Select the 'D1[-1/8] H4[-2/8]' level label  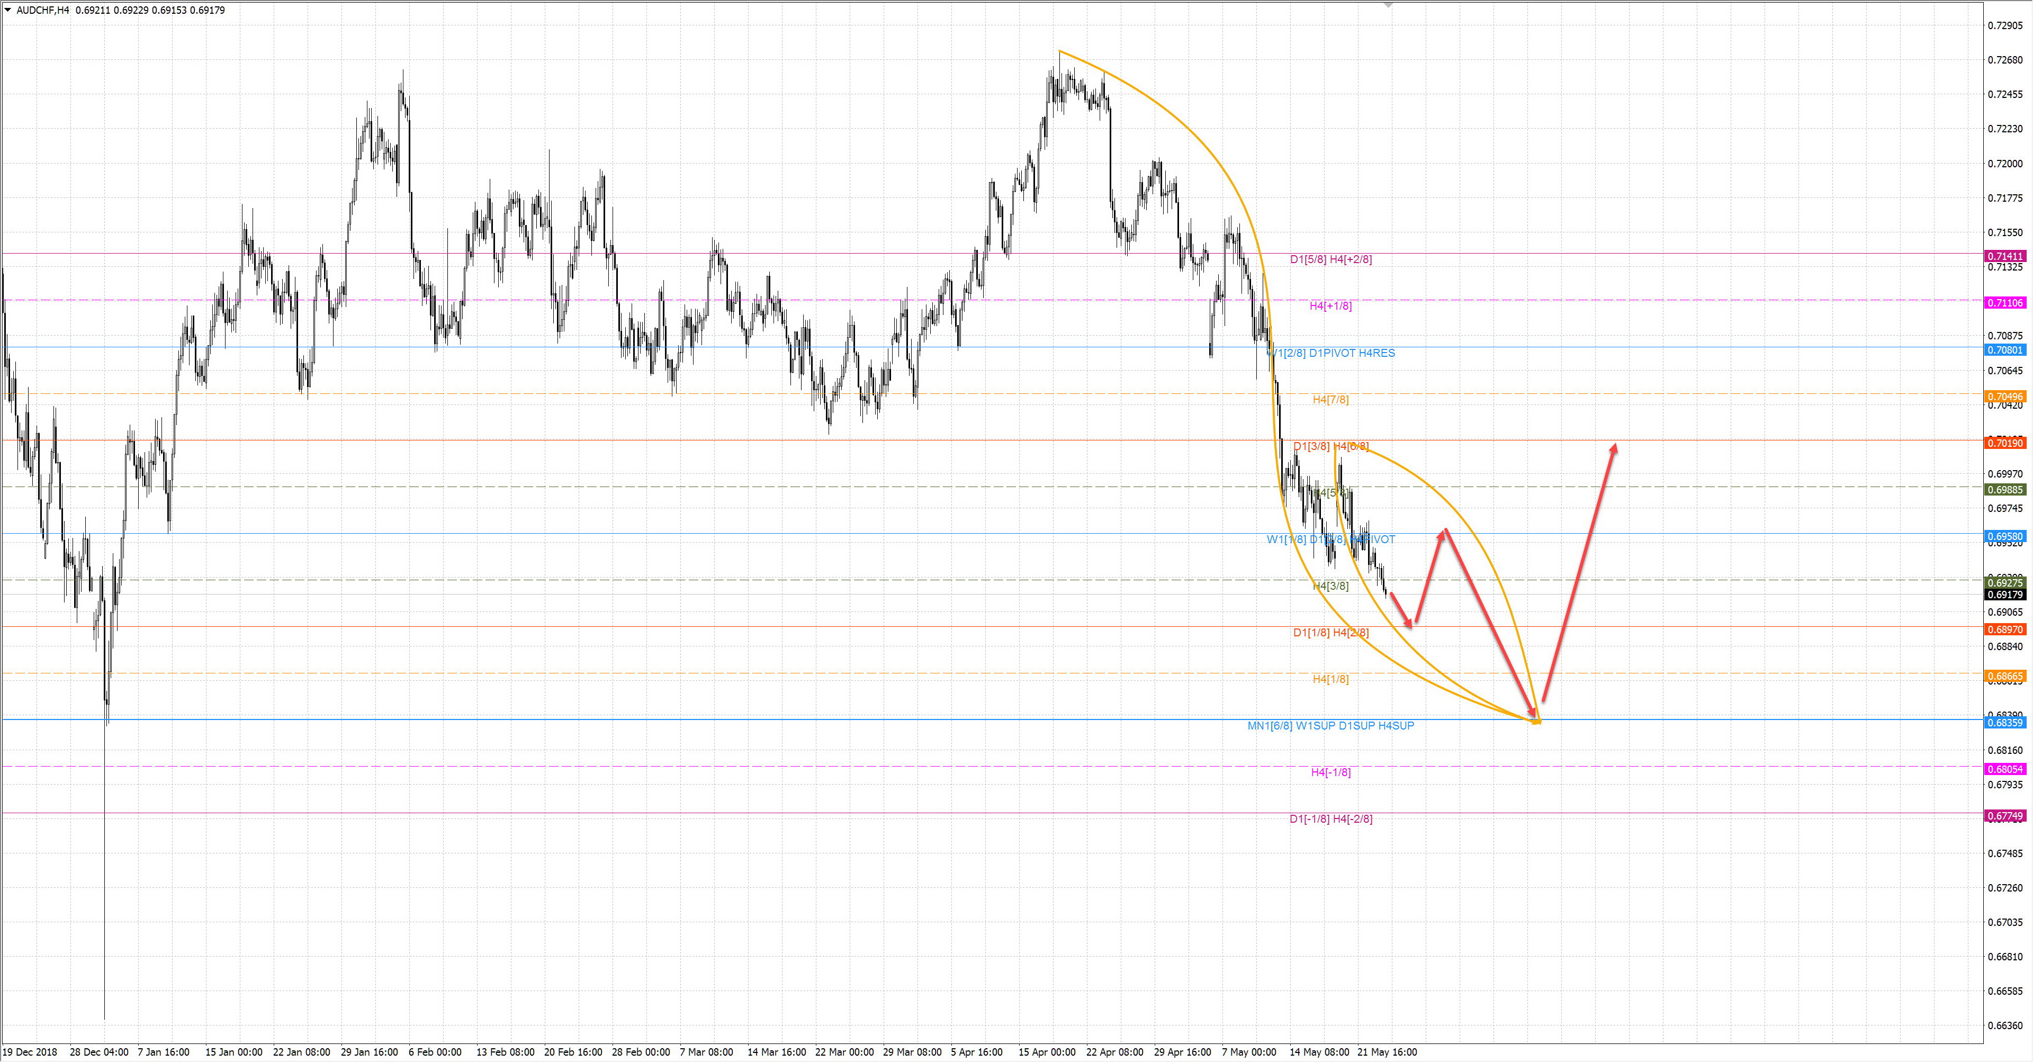(1330, 819)
